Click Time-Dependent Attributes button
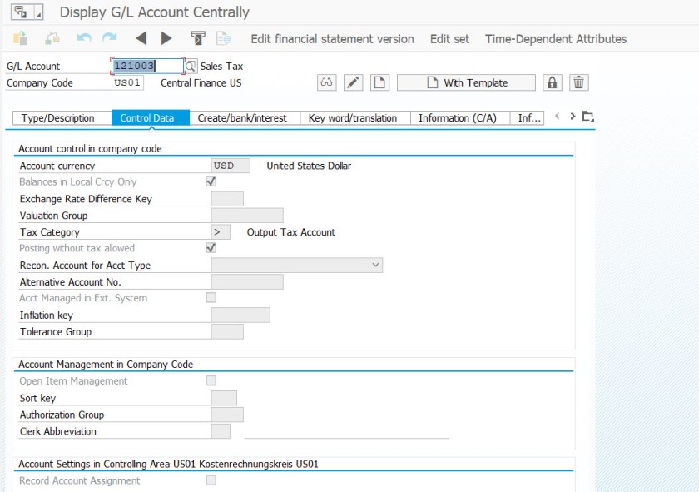 tap(556, 39)
